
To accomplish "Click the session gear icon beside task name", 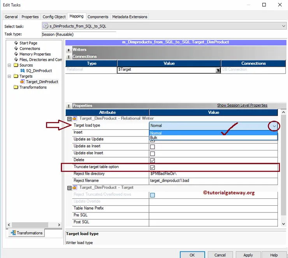I will pos(46,26).
